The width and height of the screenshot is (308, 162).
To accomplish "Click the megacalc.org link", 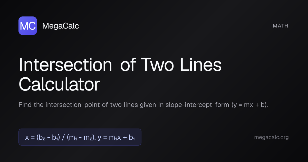I will coord(271,137).
